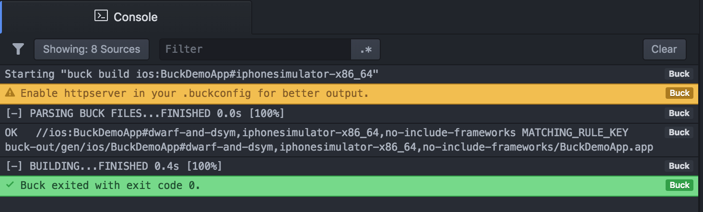Click the green checkmark success icon
Image resolution: width=703 pixels, height=212 pixels.
pos(10,185)
